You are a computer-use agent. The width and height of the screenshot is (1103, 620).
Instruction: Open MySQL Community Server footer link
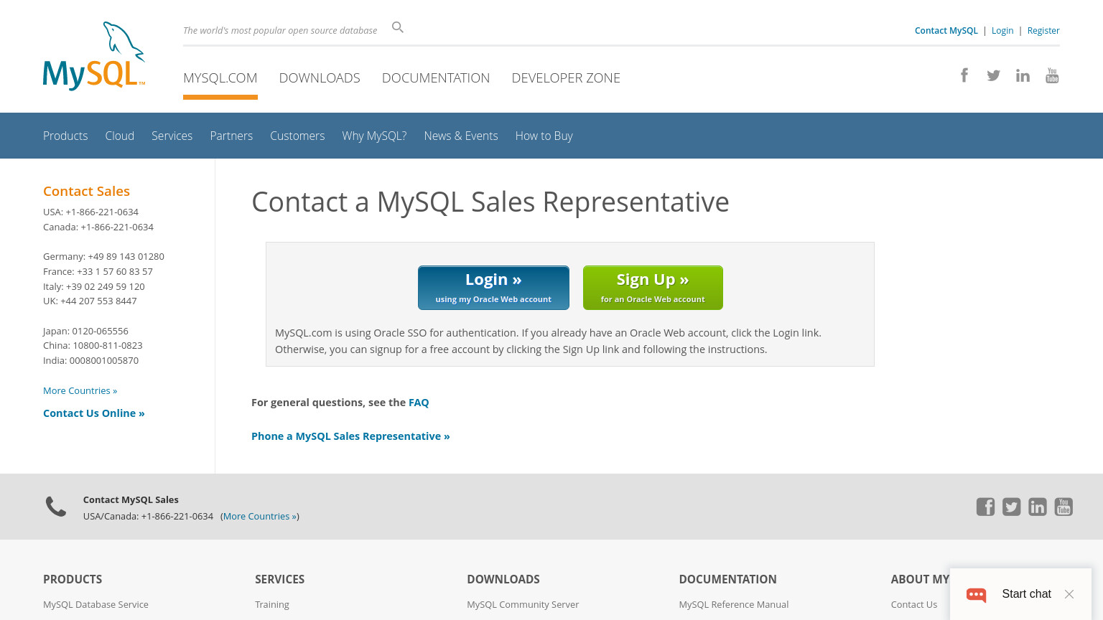click(x=523, y=604)
